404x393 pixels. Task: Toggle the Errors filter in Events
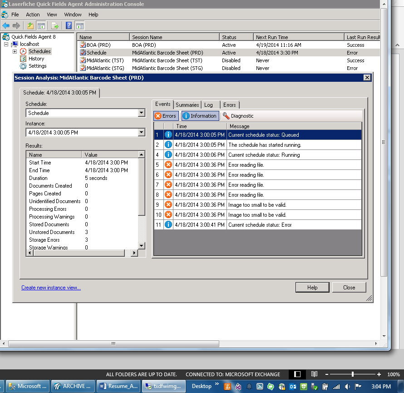coord(166,116)
